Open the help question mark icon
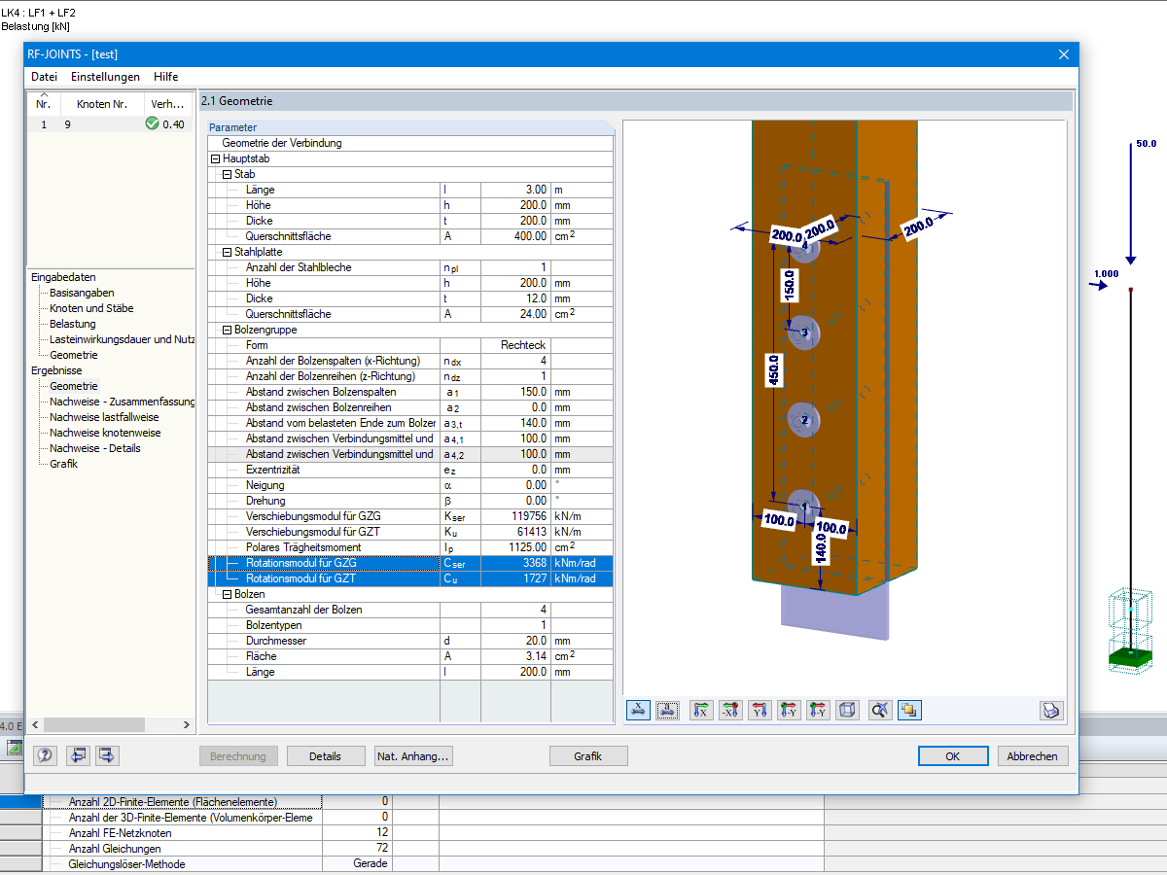This screenshot has height=875, width=1167. 46,755
